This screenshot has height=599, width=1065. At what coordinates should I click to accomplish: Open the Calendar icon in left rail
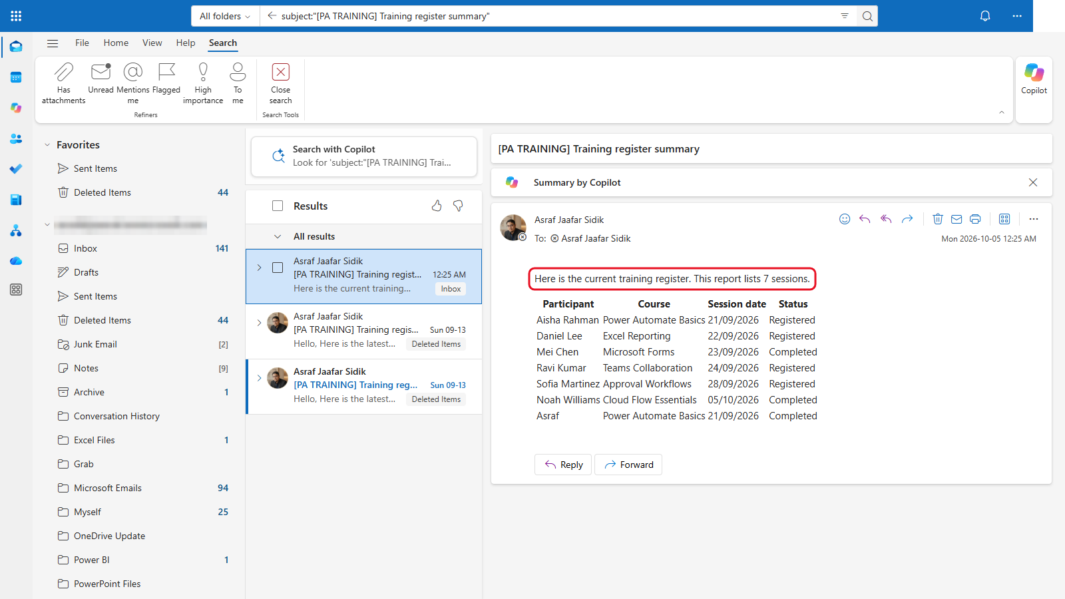[16, 77]
